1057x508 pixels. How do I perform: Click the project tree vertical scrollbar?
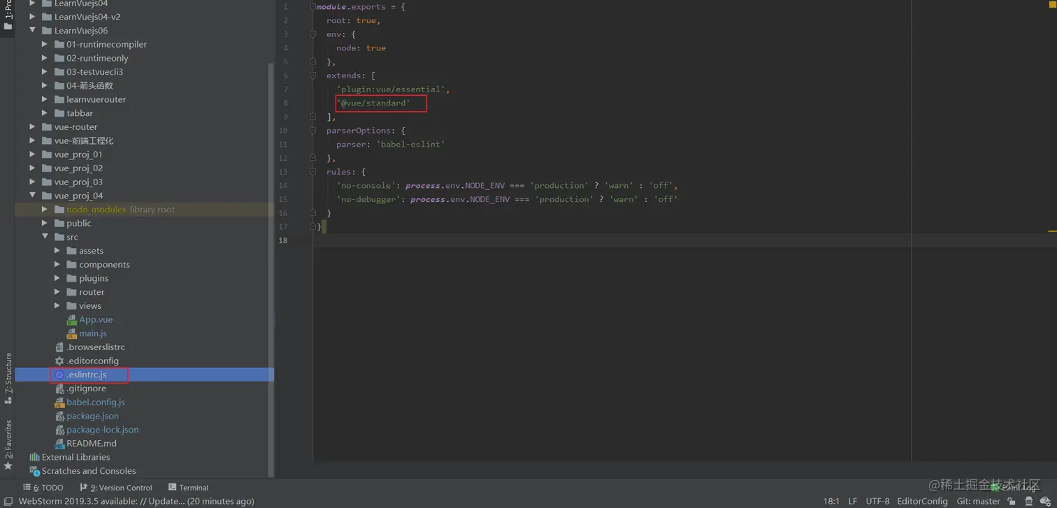[x=271, y=269]
